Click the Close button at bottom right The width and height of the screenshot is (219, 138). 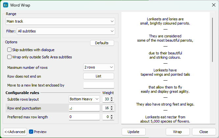(x=204, y=132)
